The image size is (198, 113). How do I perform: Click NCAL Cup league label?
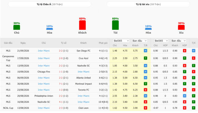pos(8,108)
